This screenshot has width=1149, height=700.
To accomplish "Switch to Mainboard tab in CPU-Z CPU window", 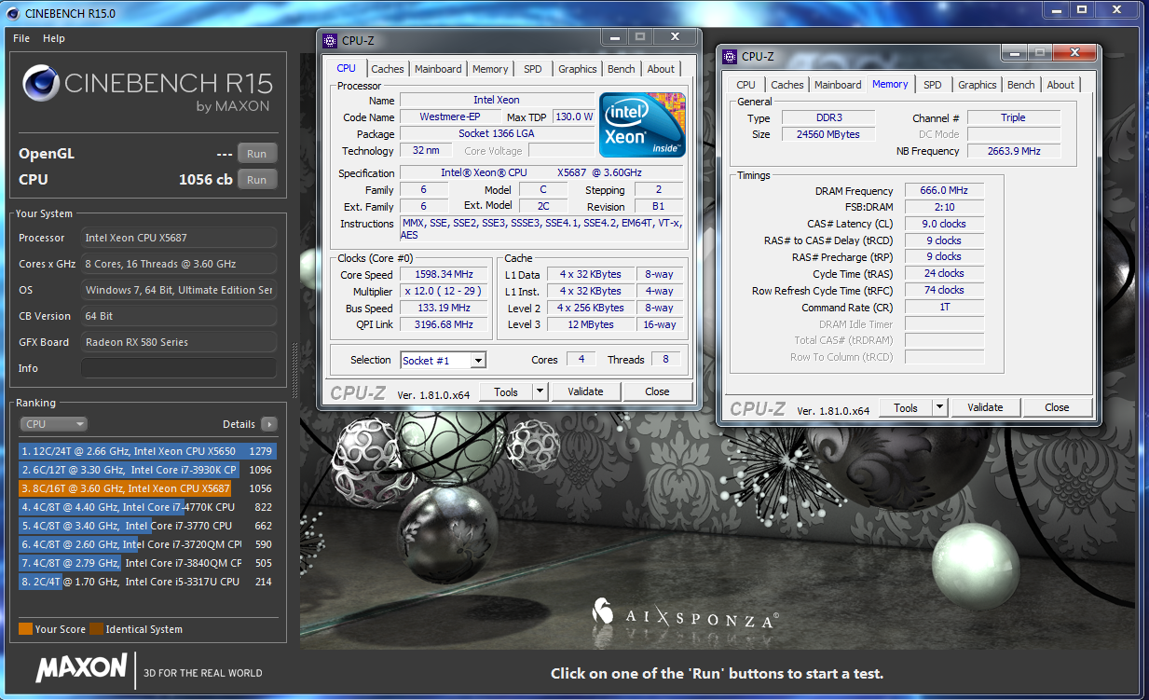I will tap(438, 69).
